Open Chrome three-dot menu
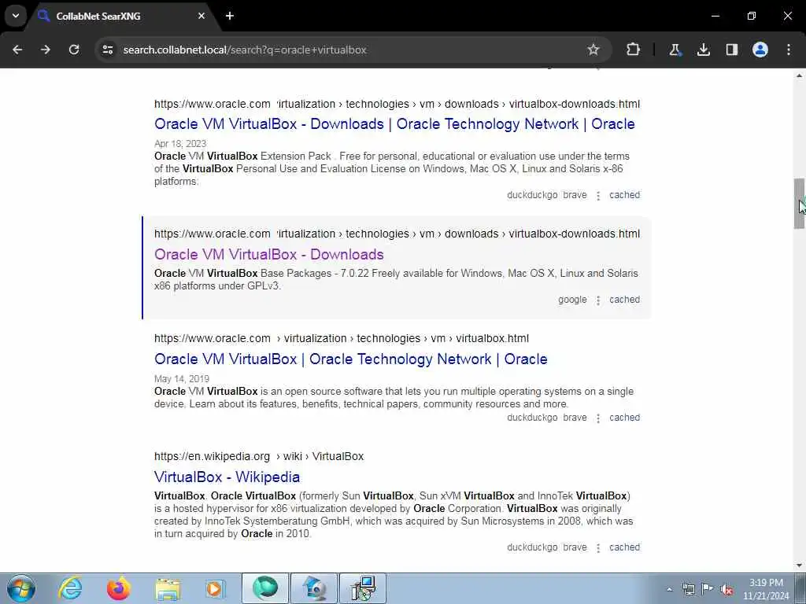806x604 pixels. tap(789, 50)
